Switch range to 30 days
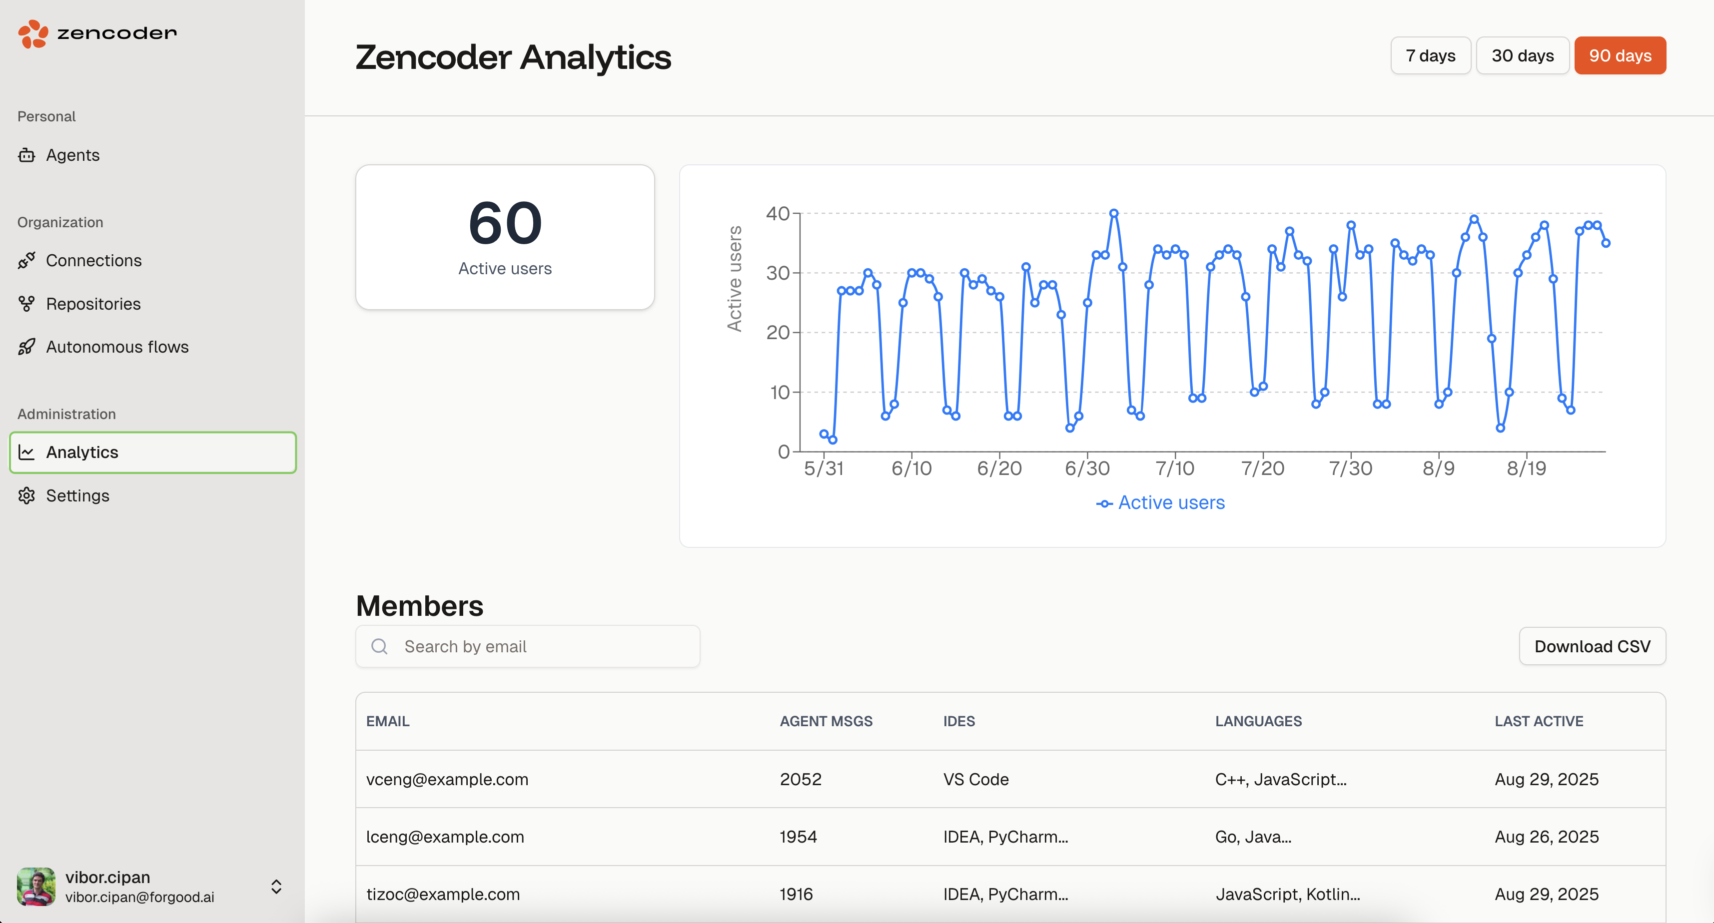Image resolution: width=1714 pixels, height=923 pixels. click(x=1523, y=55)
